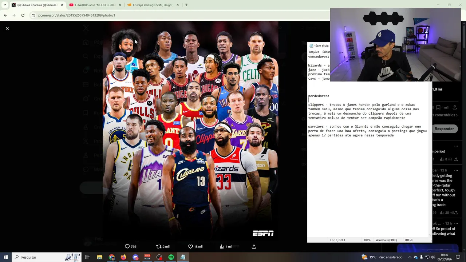466x262 pixels.
Task: Reload the page with the refresh icon
Action: pos(23,15)
